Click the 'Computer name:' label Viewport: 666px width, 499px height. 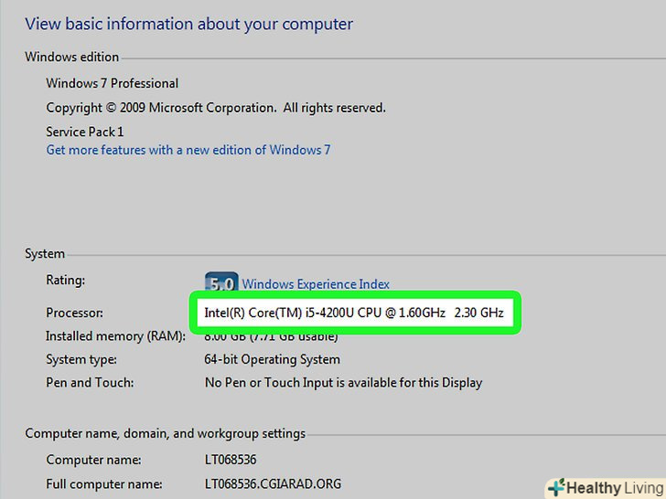tap(93, 460)
